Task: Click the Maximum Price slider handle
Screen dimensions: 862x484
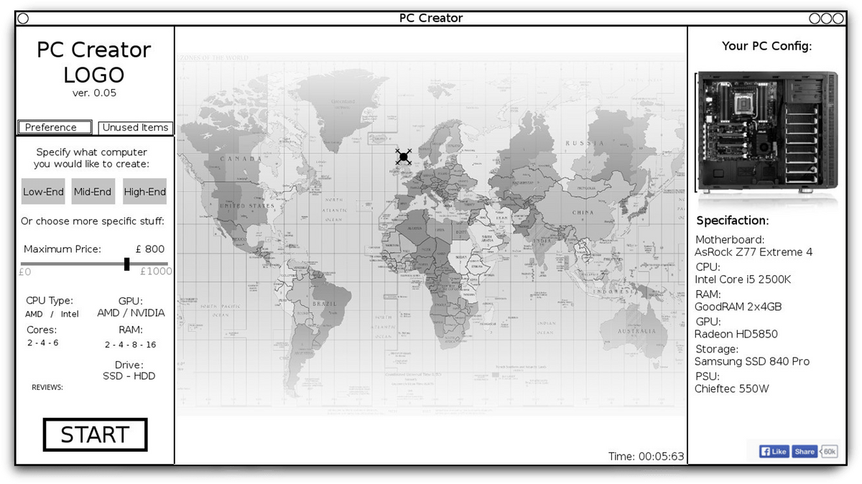Action: tap(127, 264)
